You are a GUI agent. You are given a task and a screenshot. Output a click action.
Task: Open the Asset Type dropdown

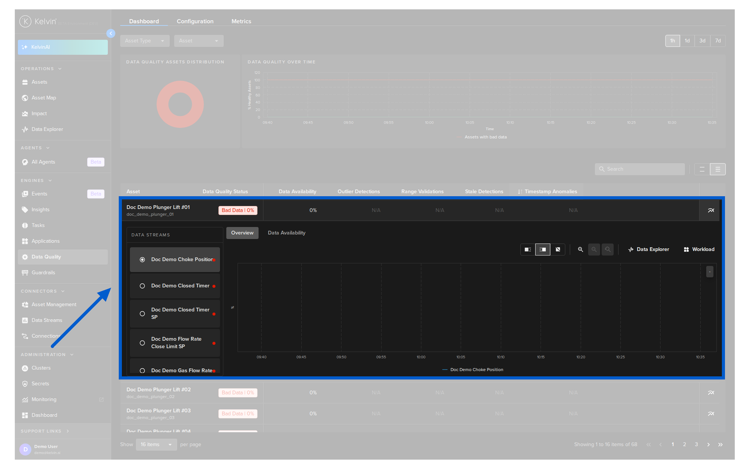coord(145,41)
